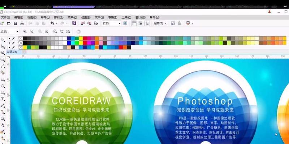Select the Pick tool in the toolbox

click(3, 40)
